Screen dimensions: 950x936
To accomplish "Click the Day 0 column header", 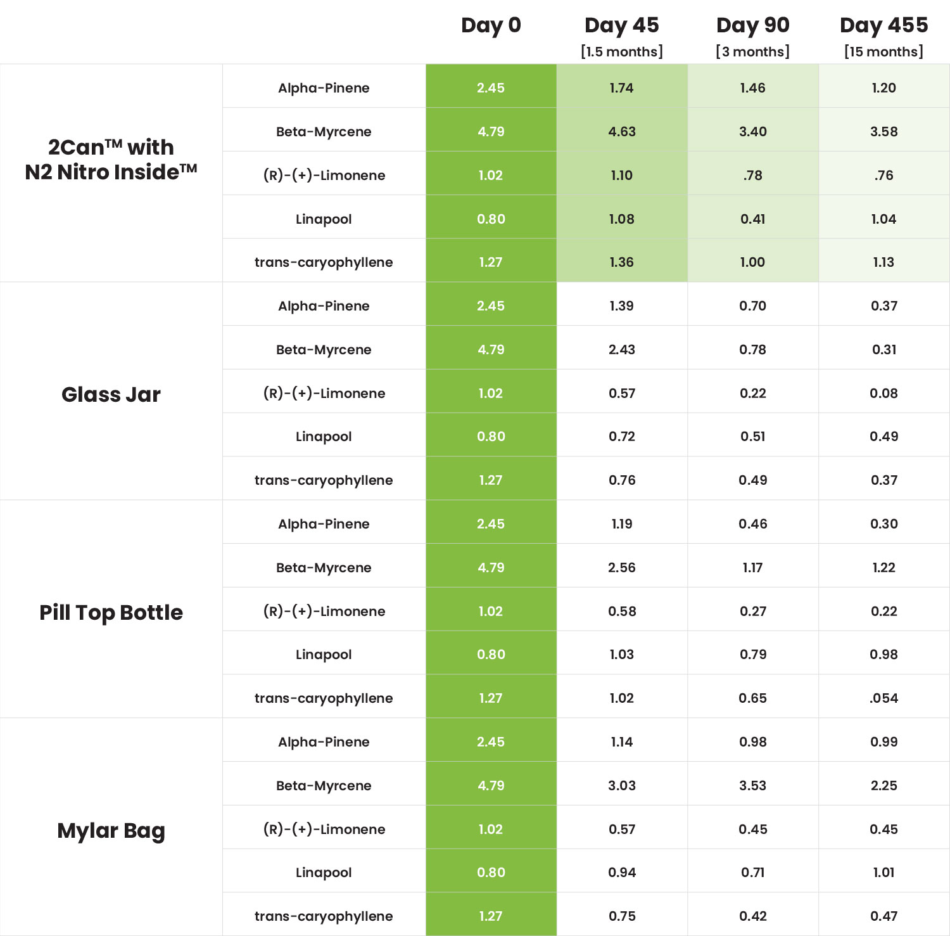I will pos(491,25).
